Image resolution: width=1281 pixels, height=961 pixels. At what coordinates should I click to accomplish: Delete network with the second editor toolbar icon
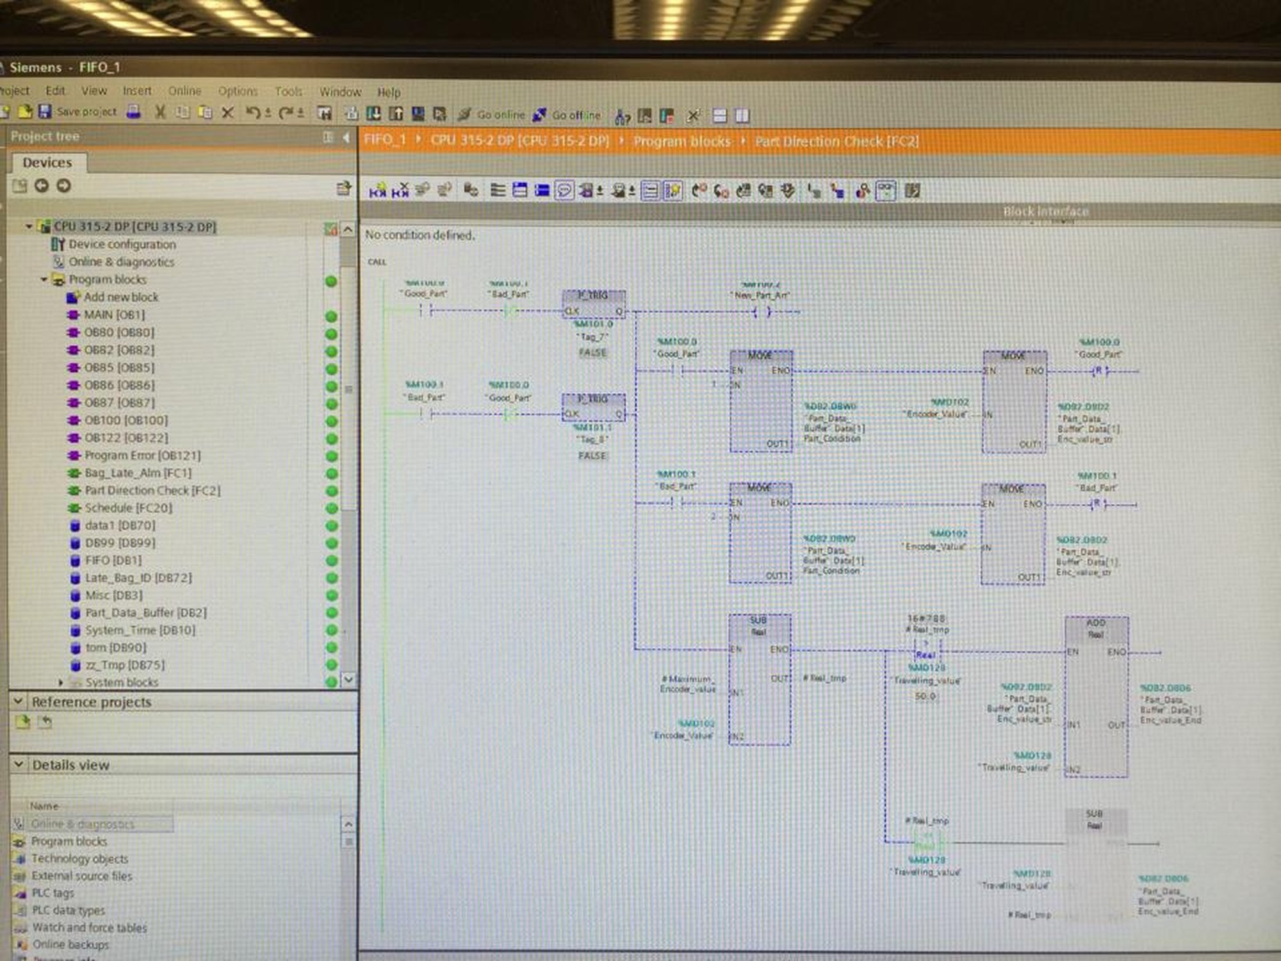[400, 190]
